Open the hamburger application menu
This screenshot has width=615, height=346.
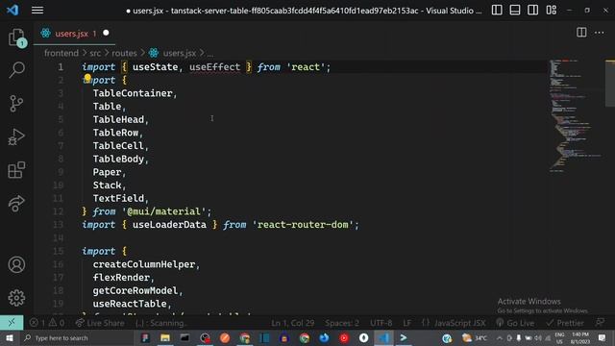pyautogui.click(x=37, y=11)
